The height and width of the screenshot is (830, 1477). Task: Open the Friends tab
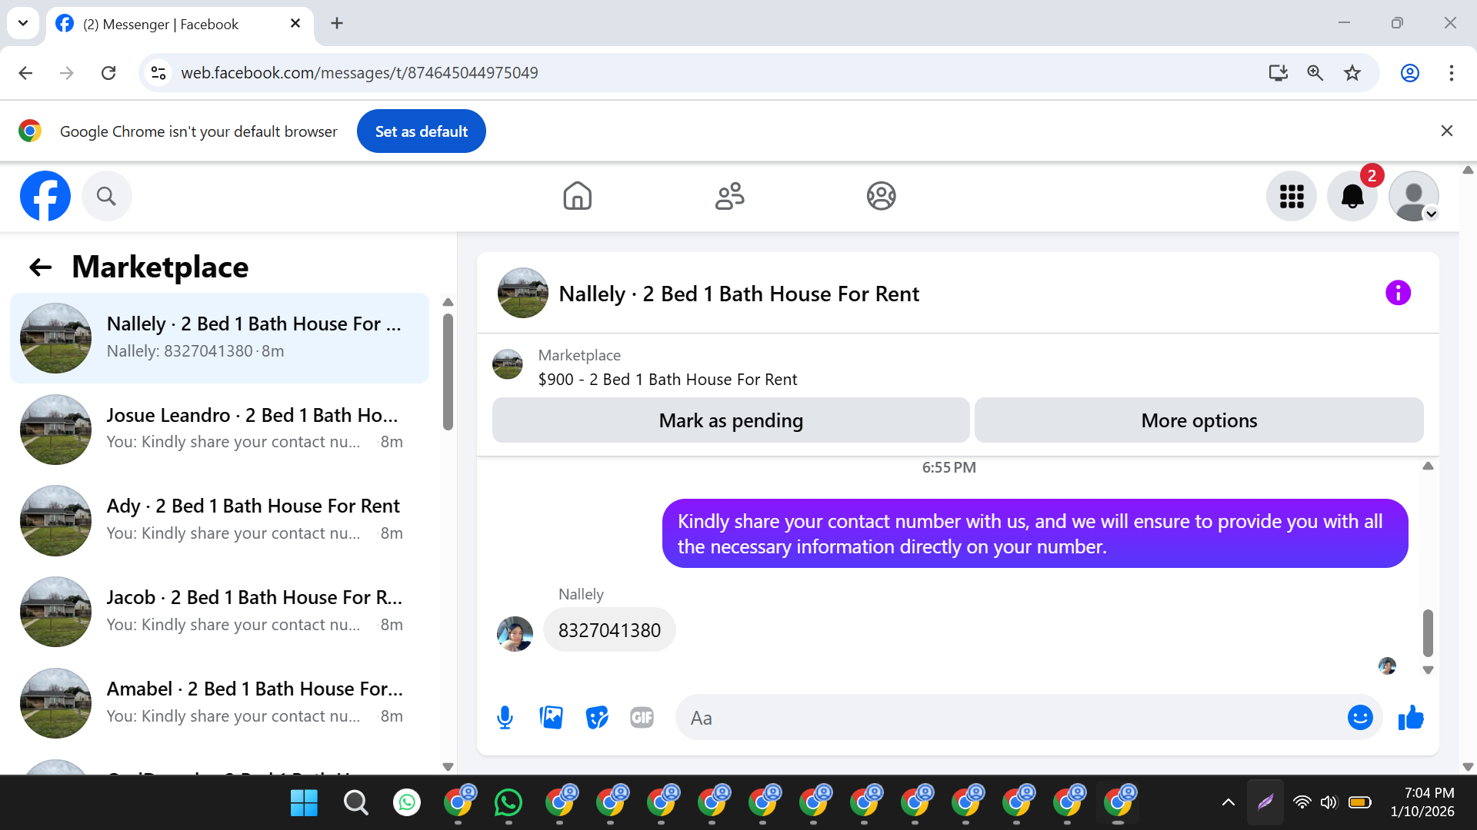(729, 196)
